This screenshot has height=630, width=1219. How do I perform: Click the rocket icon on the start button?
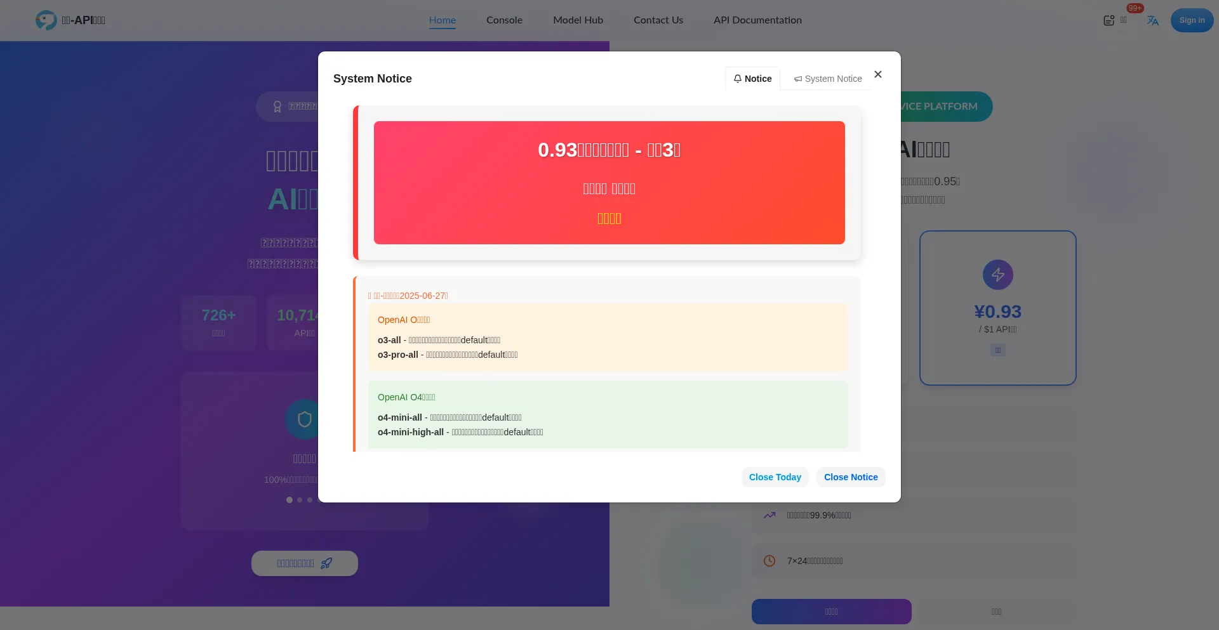[x=326, y=563]
